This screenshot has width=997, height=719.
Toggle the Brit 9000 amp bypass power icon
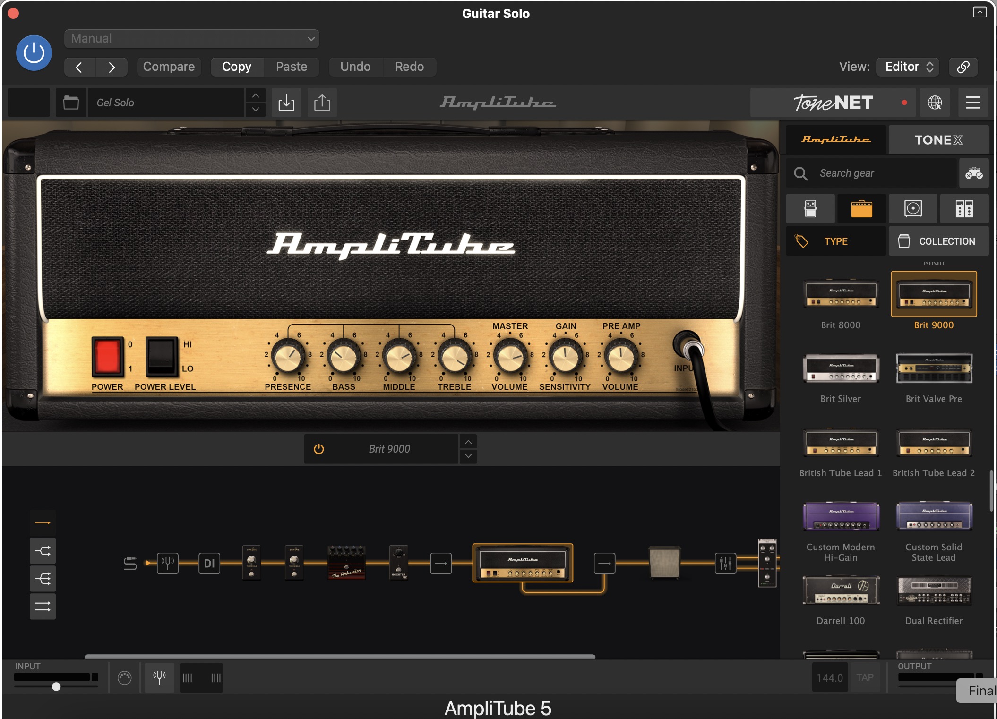[x=319, y=449]
